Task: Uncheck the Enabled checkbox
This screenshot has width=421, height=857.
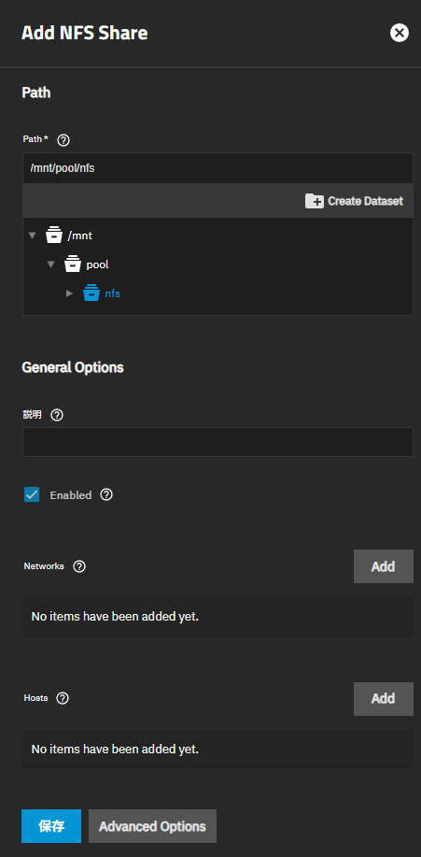Action: pyautogui.click(x=32, y=494)
